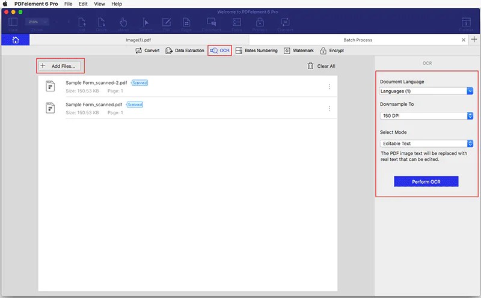Click the Home tab icon
481x298 pixels.
[x=16, y=40]
